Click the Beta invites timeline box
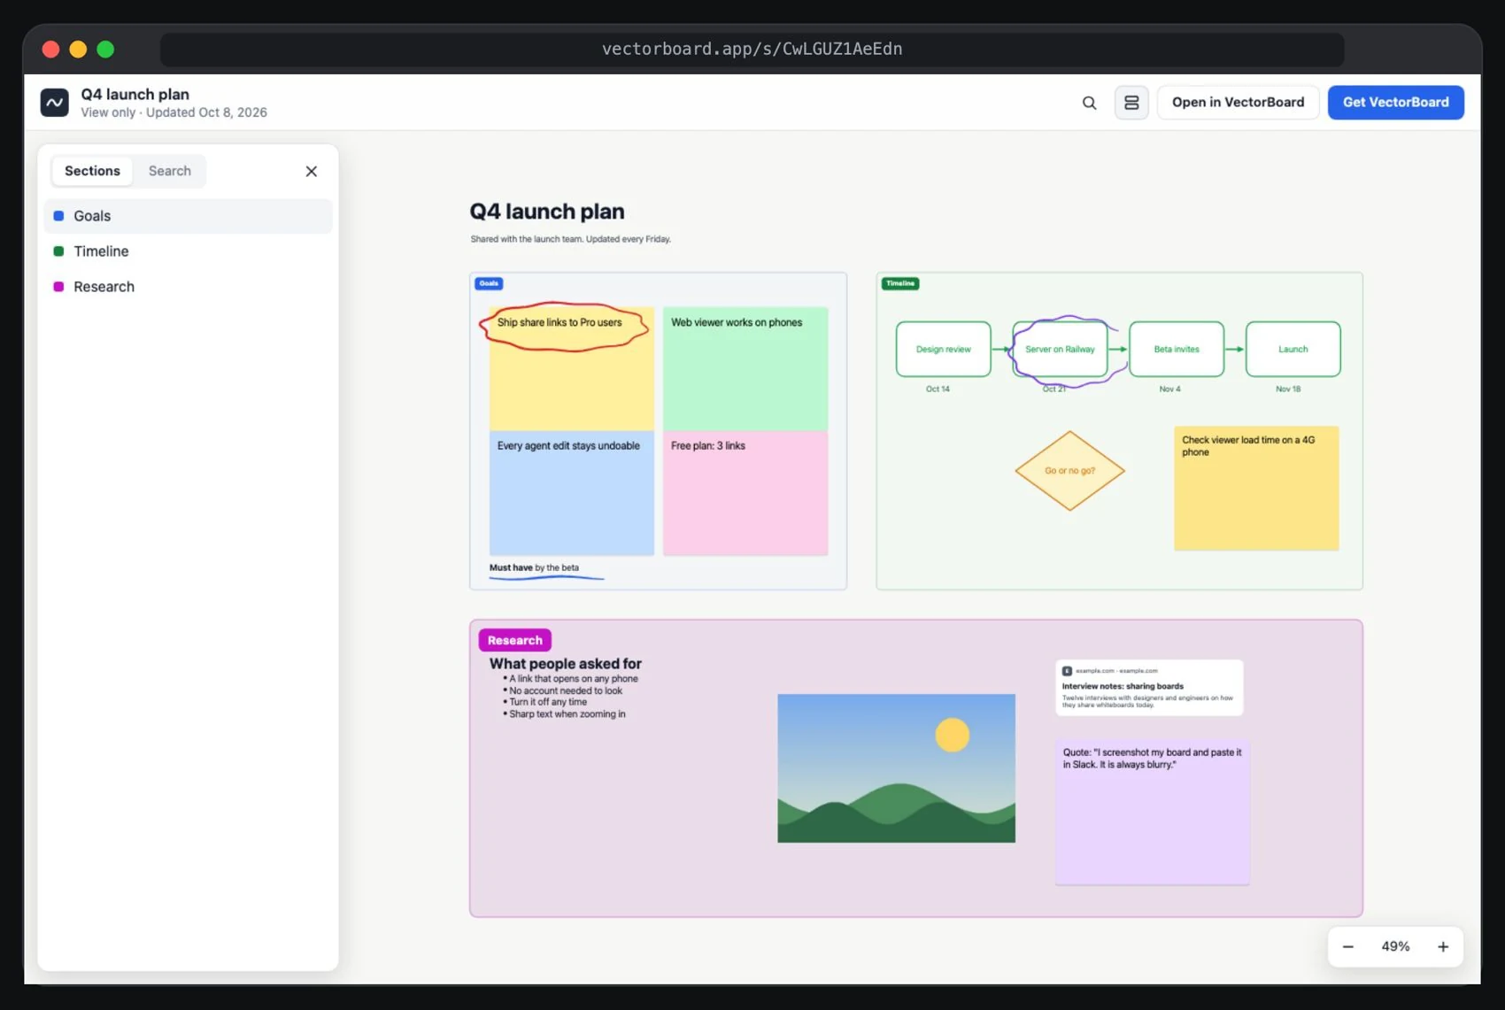The width and height of the screenshot is (1505, 1010). coord(1177,350)
